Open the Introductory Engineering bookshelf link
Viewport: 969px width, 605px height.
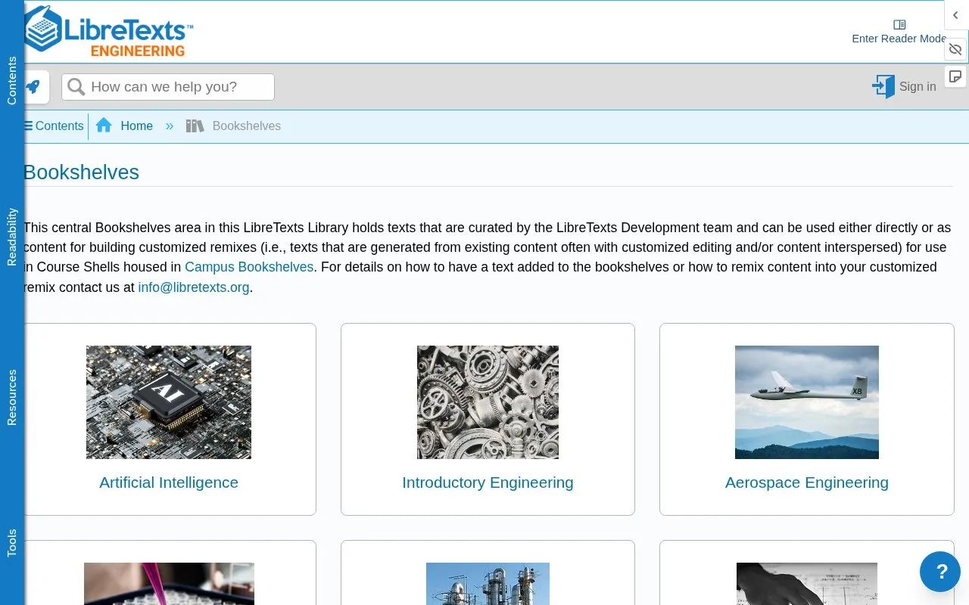click(488, 482)
